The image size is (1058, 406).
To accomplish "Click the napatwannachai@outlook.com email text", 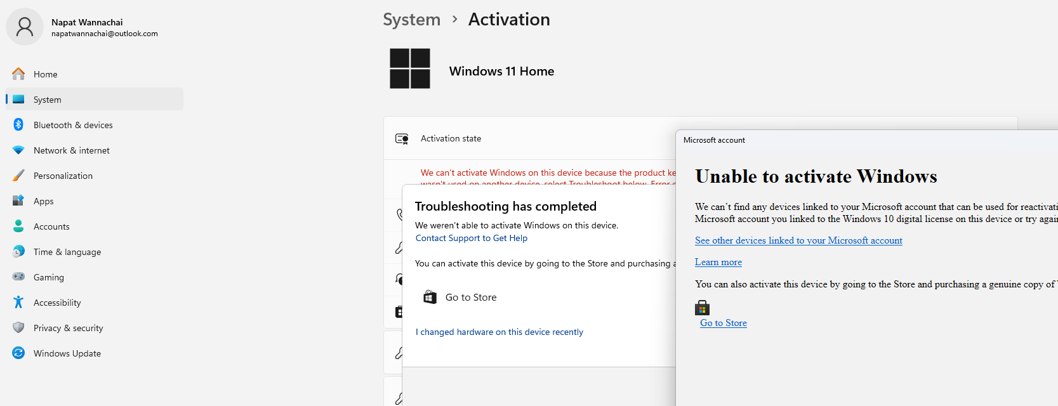I will 105,34.
